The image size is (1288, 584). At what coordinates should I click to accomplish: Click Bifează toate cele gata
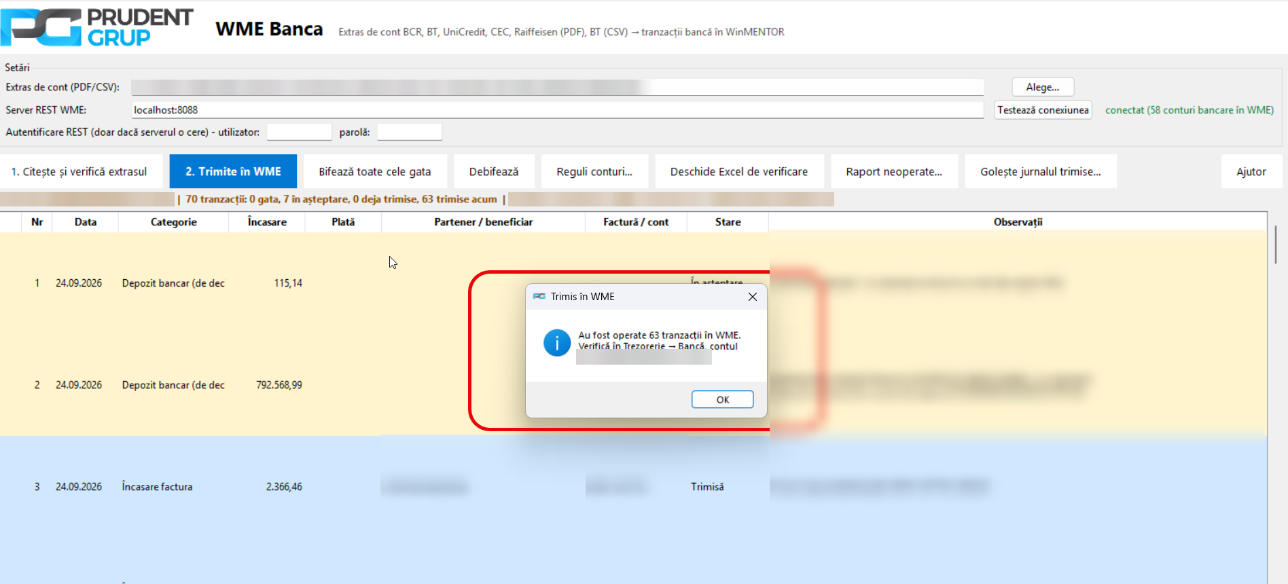[x=375, y=172]
